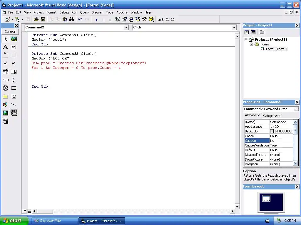
Task: Select the Label (A) control tool
Action: (x=6, y=47)
